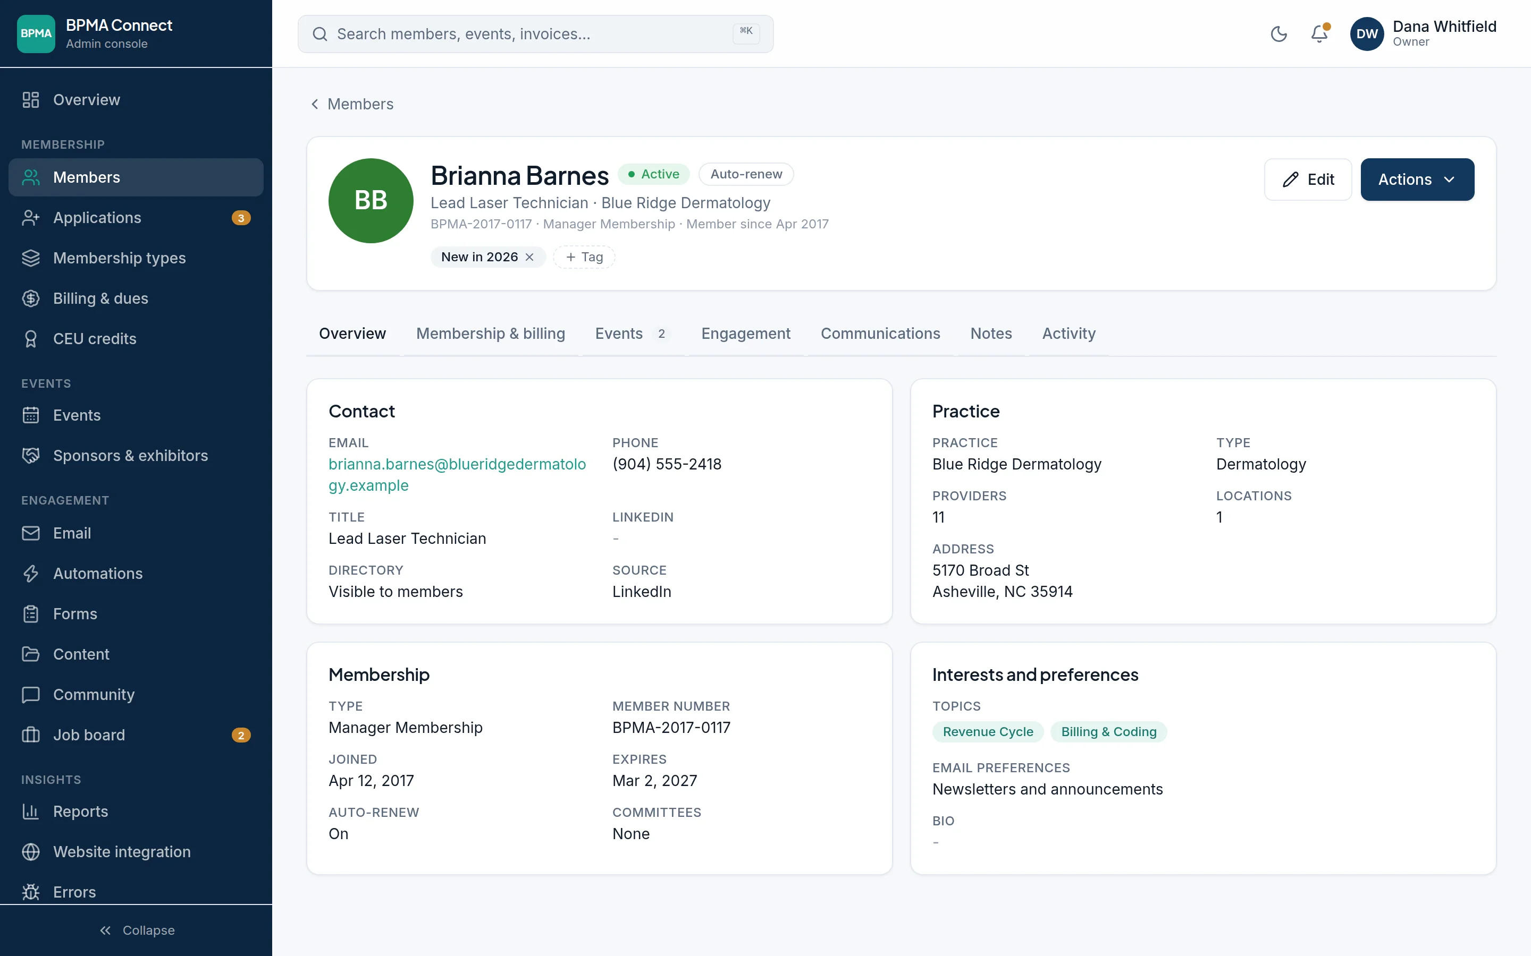Open Reports under Insights
Image resolution: width=1531 pixels, height=956 pixels.
click(136, 812)
